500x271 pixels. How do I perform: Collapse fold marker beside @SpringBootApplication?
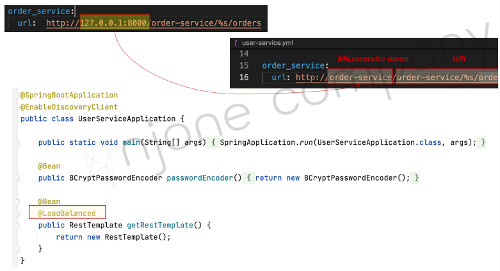[x=17, y=95]
